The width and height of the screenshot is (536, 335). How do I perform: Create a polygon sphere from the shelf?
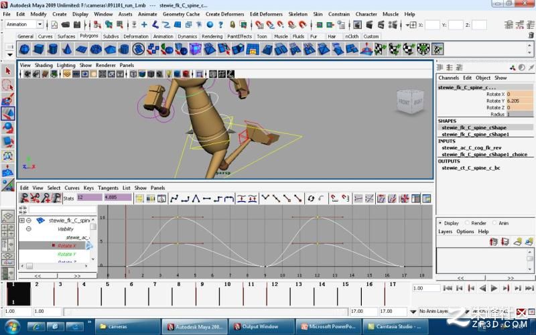(24, 49)
